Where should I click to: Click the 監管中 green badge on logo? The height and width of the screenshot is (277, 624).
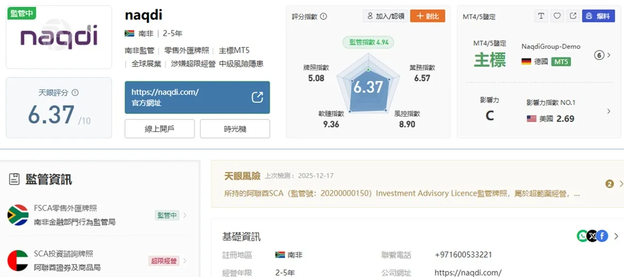21,13
